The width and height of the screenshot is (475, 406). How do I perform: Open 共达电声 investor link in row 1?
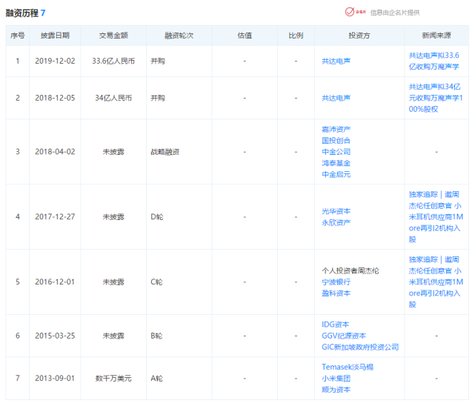[x=336, y=61]
